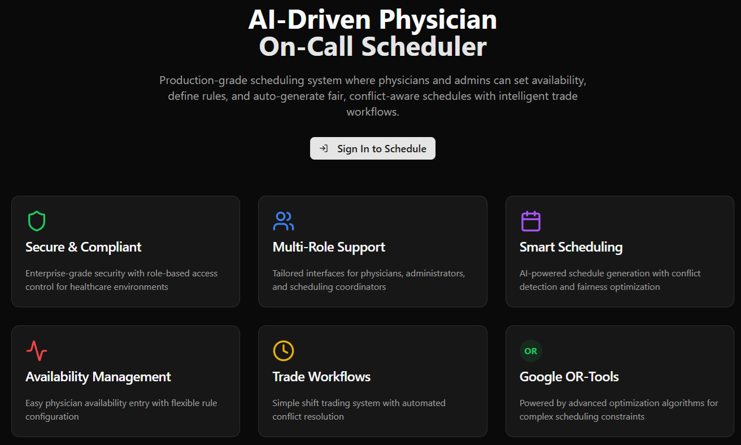The width and height of the screenshot is (741, 445).
Task: Click the easy physician availability entry description
Action: (121, 410)
